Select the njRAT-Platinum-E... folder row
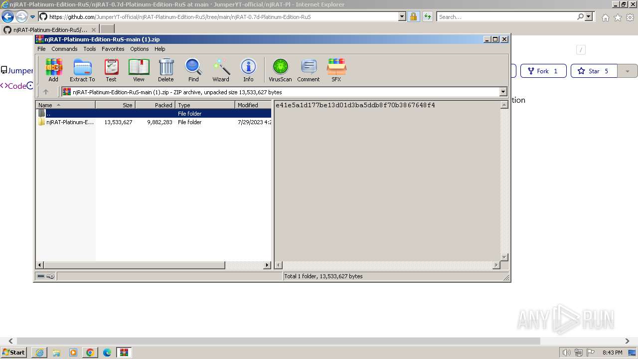638x359 pixels. point(154,122)
